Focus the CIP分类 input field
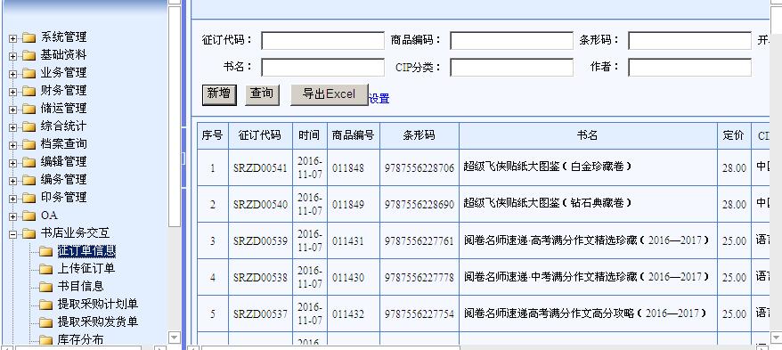Viewport: 782px width, 350px height. pyautogui.click(x=512, y=68)
